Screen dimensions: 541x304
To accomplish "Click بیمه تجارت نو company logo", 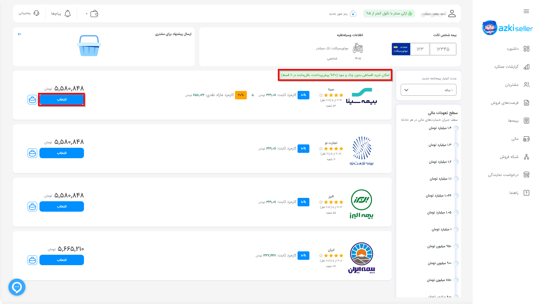I will coord(362,151).
